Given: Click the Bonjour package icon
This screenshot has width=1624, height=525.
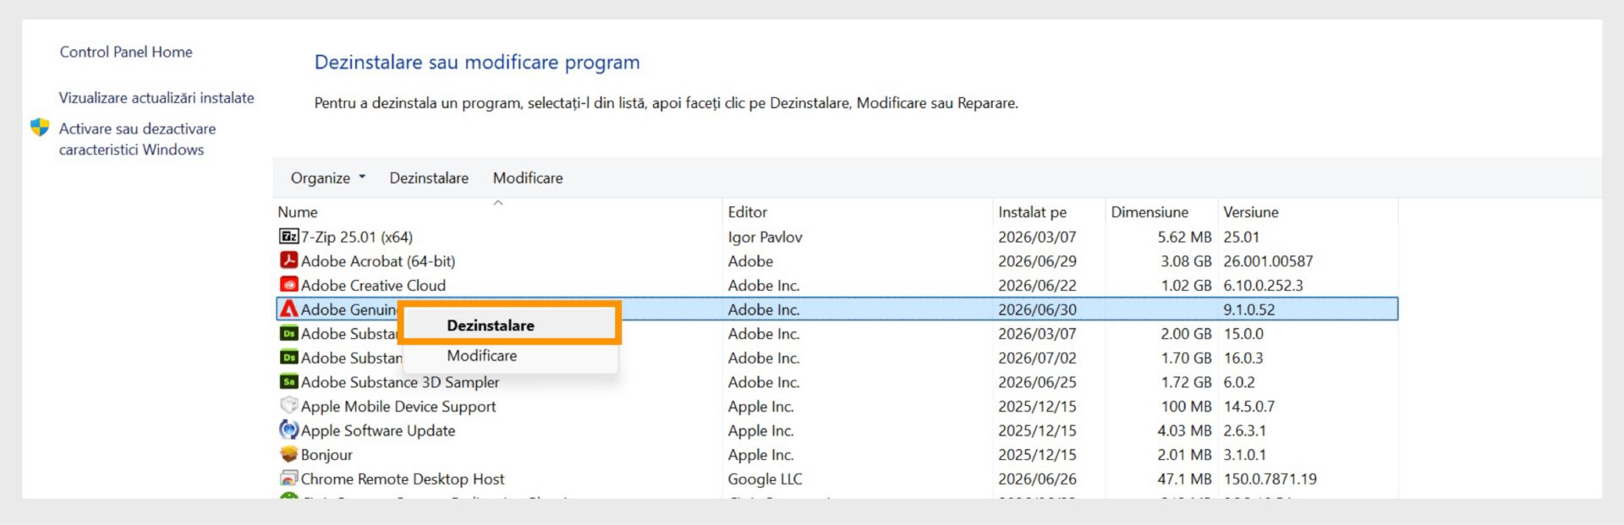Looking at the screenshot, I should [x=288, y=454].
